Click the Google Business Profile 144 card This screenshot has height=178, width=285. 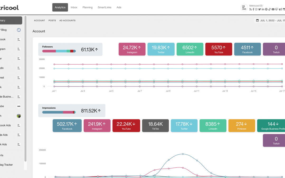(x=271, y=126)
